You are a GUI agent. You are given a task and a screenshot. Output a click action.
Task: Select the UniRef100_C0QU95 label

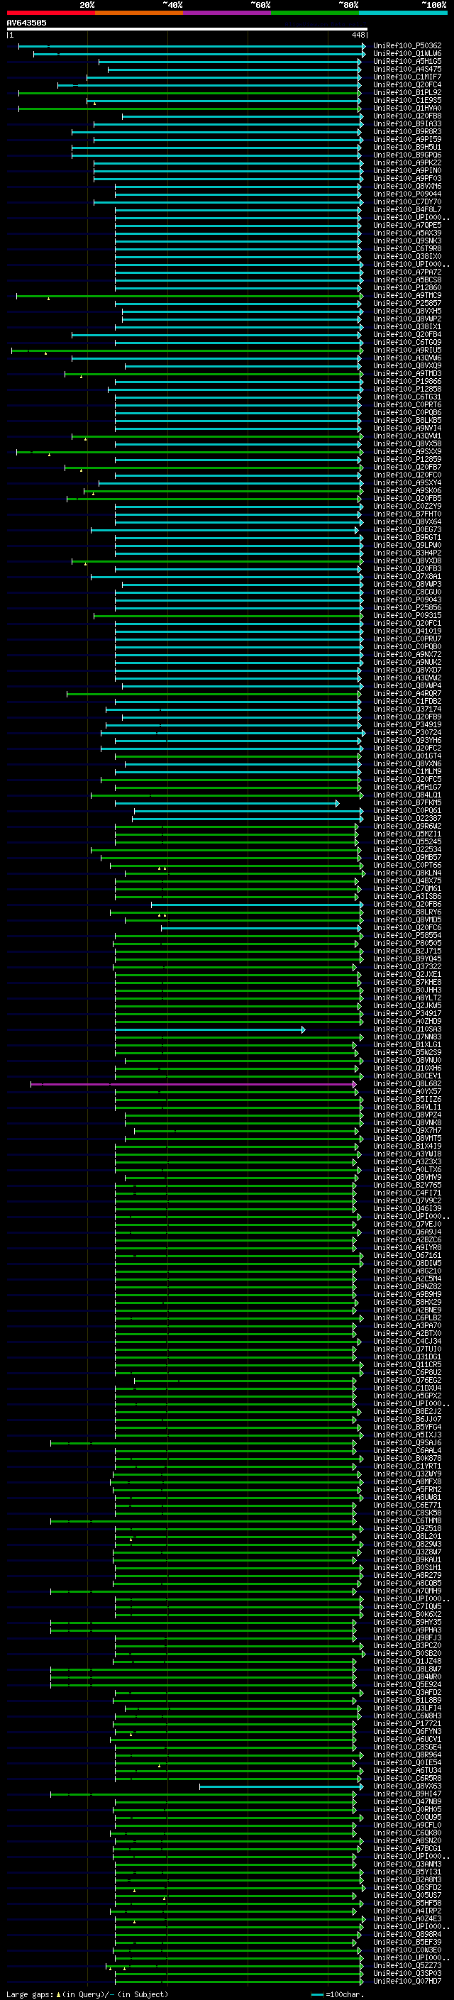click(406, 1818)
